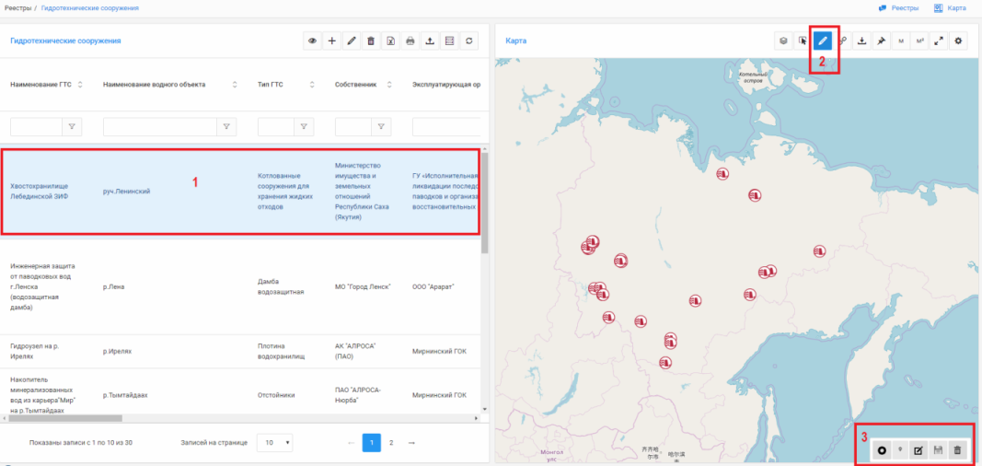
Task: Click the plus icon to add record
Action: coord(332,41)
